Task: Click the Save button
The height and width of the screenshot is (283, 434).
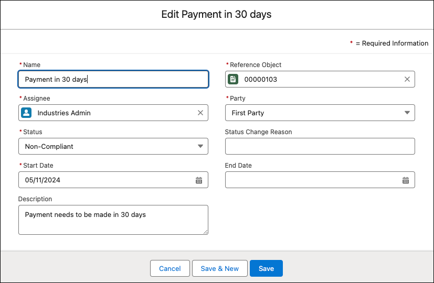Action: click(266, 268)
